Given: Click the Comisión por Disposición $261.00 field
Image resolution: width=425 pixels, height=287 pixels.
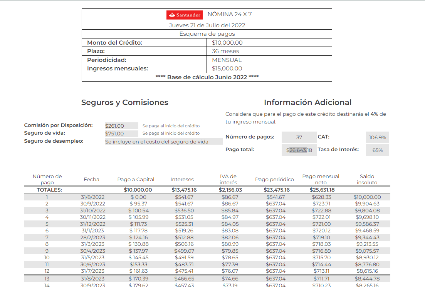Looking at the screenshot, I should 121,126.
